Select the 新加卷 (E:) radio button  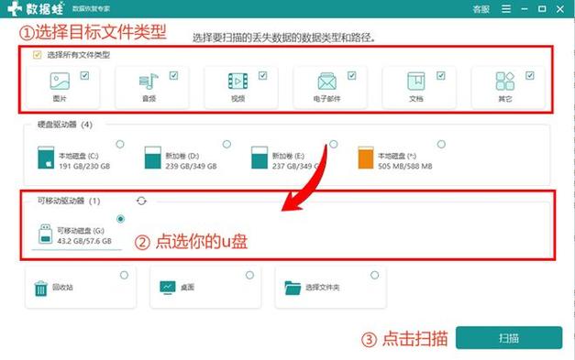(333, 145)
